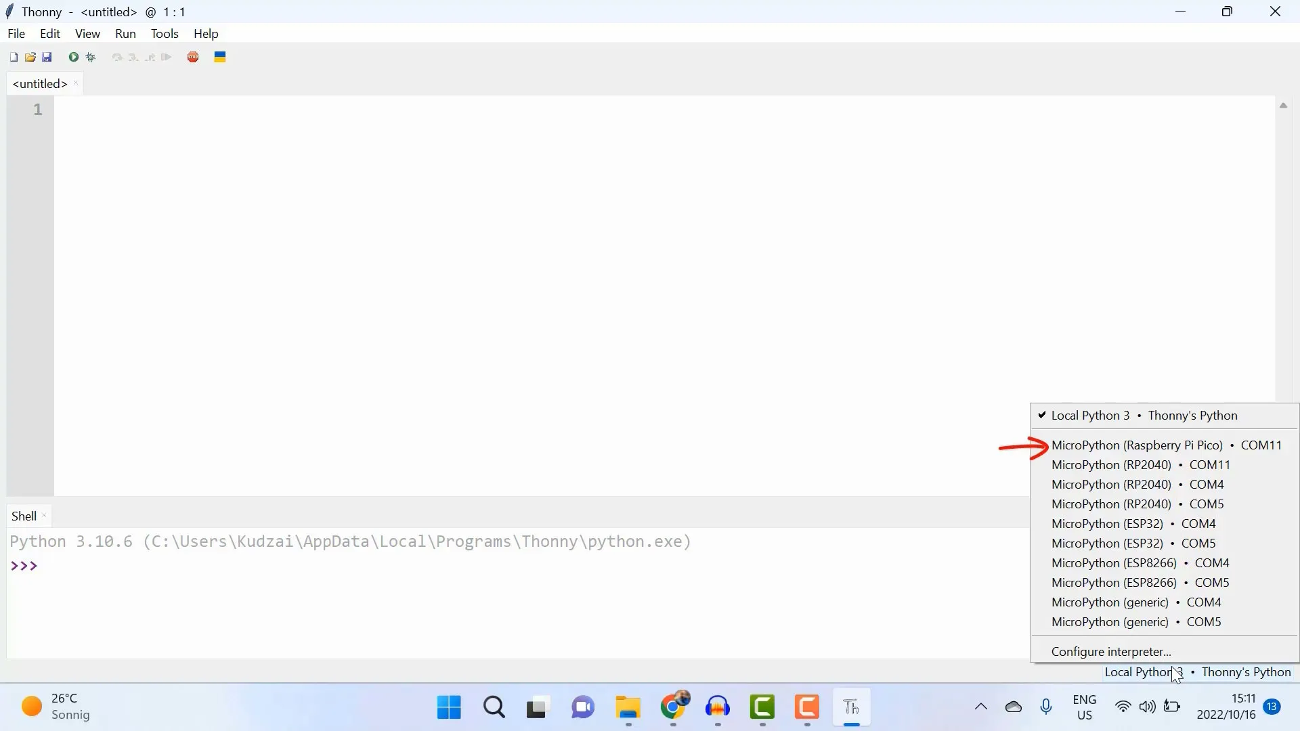Choose MicroPython (ESP8266) COM5
1300x731 pixels.
click(x=1165, y=583)
